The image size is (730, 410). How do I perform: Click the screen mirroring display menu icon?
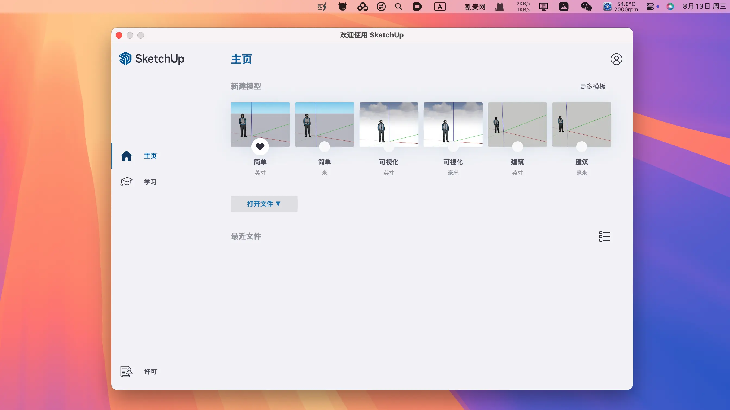pyautogui.click(x=543, y=7)
